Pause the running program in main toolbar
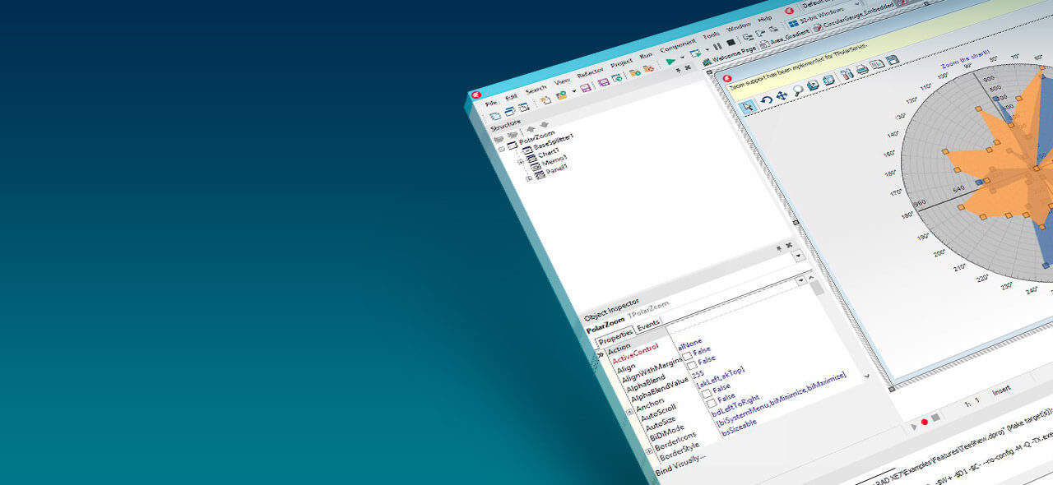This screenshot has height=485, width=1053. (717, 46)
